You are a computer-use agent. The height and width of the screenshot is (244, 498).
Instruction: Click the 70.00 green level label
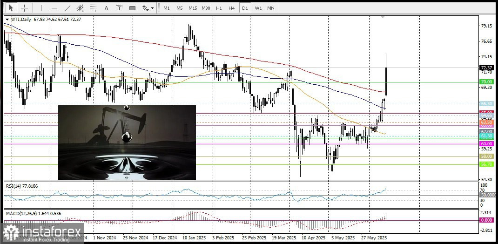(486, 81)
